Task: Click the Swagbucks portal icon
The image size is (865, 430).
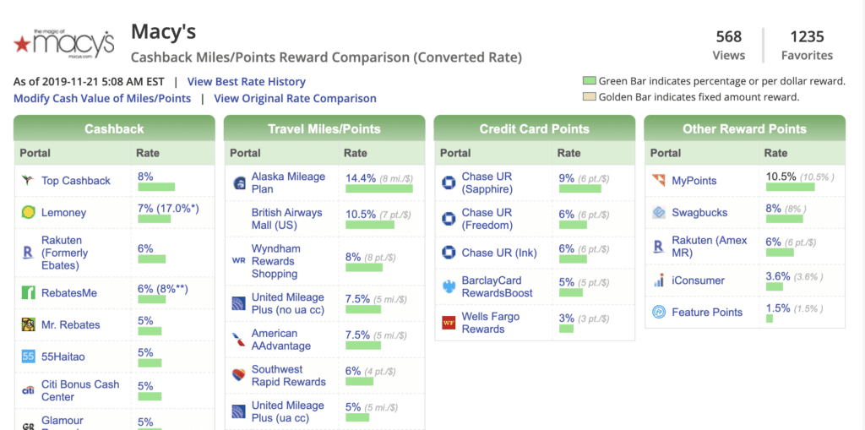Action: [x=659, y=213]
